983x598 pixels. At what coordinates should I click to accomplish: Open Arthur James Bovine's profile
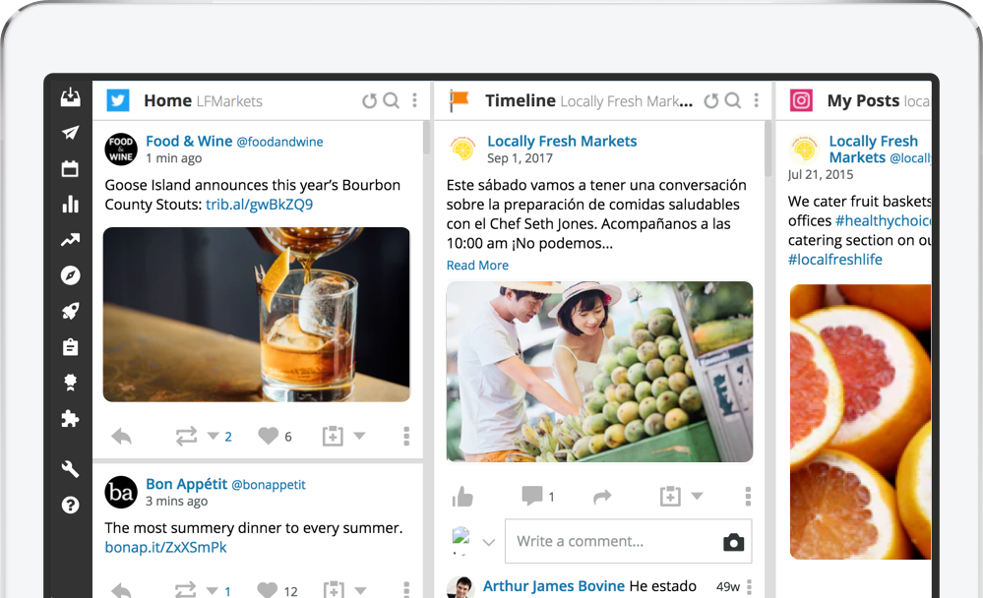click(554, 586)
